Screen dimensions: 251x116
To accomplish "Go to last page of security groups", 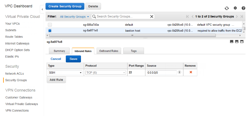I will 242,17.
